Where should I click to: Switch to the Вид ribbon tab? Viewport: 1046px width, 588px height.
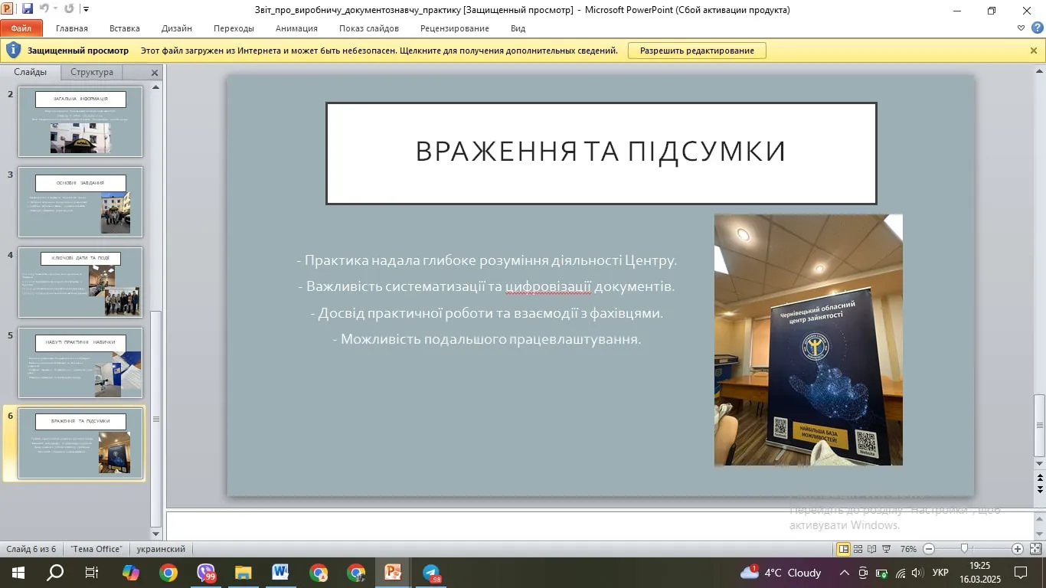(518, 28)
